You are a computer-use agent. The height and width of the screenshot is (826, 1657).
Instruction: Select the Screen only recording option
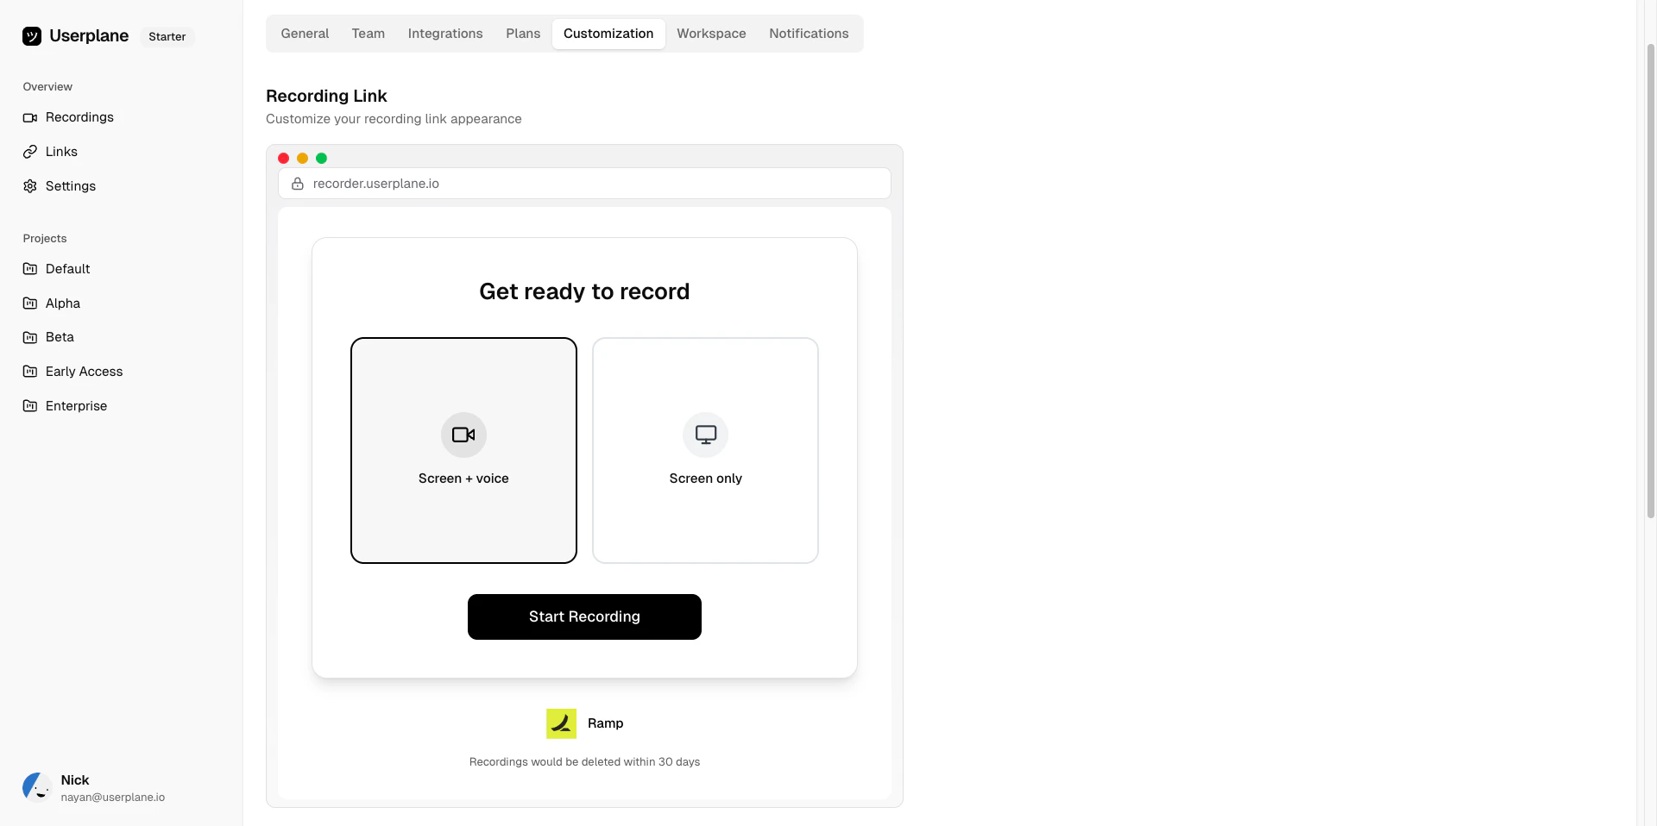tap(705, 450)
